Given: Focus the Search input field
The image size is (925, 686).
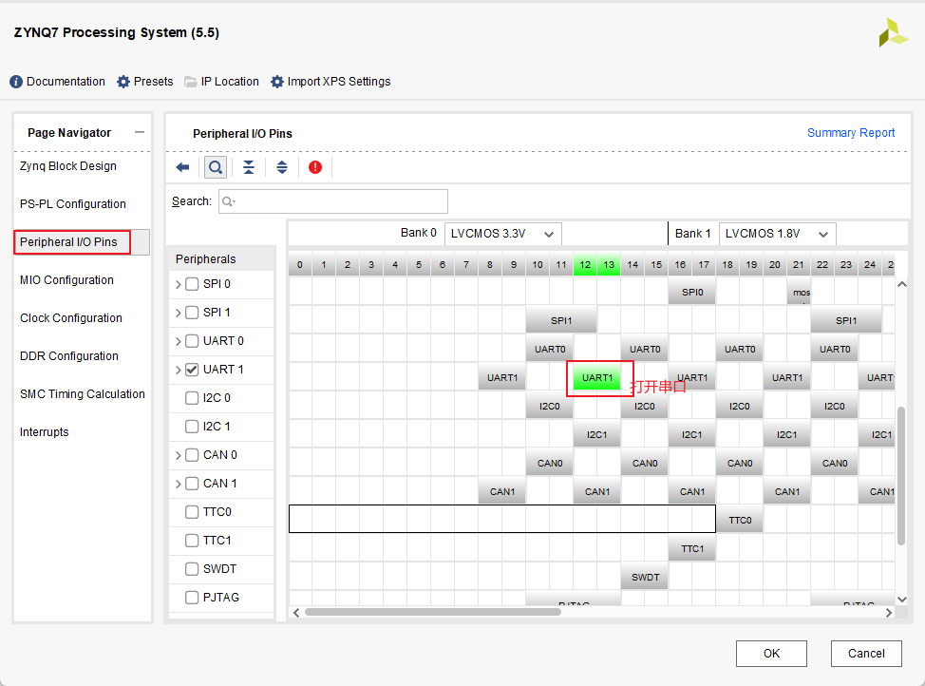Looking at the screenshot, I should click(x=333, y=201).
